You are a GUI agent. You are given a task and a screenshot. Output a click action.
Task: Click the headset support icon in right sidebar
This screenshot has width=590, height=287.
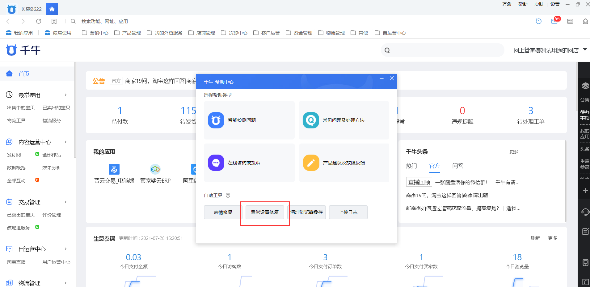(x=585, y=212)
